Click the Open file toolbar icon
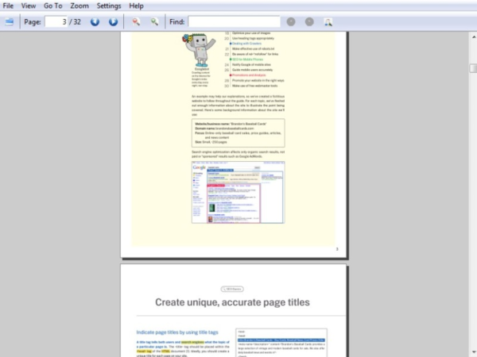477x357 pixels. [x=9, y=21]
